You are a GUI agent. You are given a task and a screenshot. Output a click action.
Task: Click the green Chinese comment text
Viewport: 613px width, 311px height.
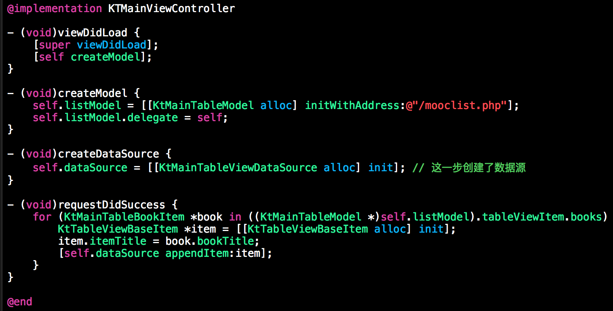point(469,167)
